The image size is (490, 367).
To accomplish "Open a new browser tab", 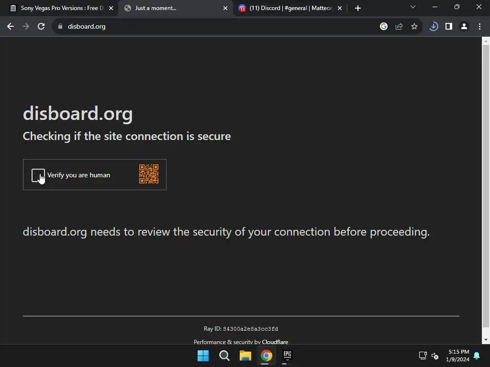I will click(358, 8).
